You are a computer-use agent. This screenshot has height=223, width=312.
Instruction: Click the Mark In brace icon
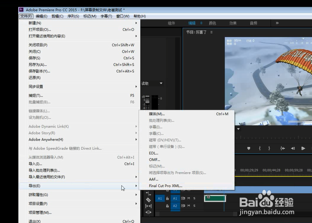pyautogui.click(x=260, y=149)
